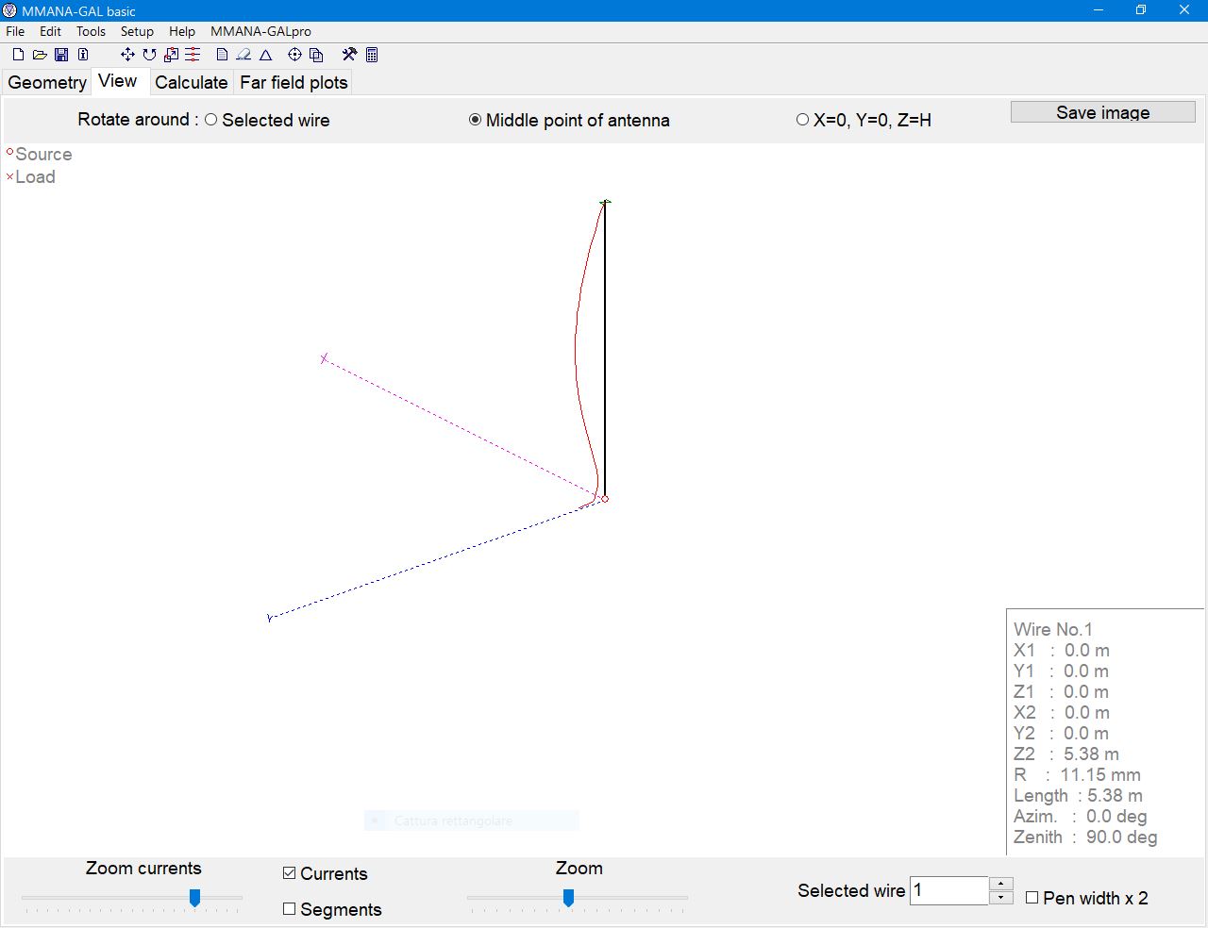This screenshot has width=1208, height=928.
Task: Click the Source marker on the antenna base
Action: pos(605,499)
